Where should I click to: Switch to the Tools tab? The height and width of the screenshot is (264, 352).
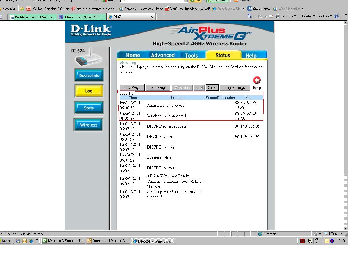(191, 55)
